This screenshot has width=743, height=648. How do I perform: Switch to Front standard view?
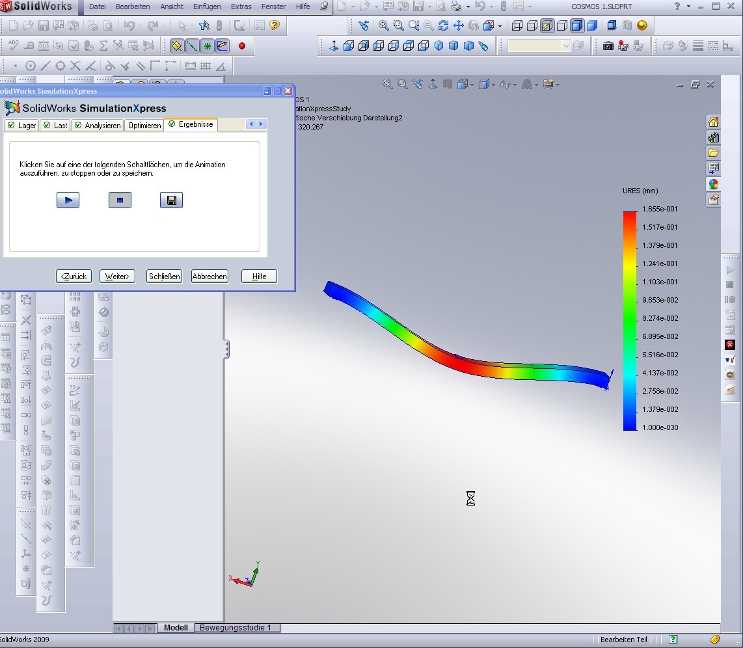(348, 46)
